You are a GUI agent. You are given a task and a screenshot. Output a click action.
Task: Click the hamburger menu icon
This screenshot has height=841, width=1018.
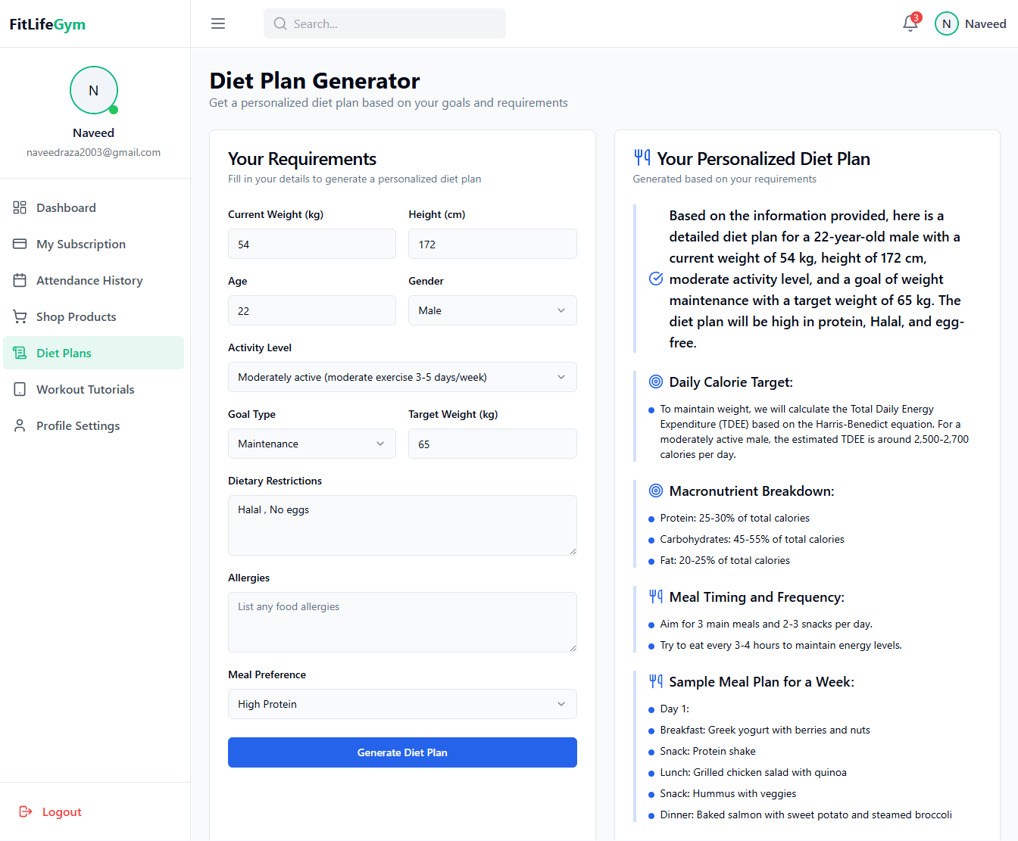218,23
